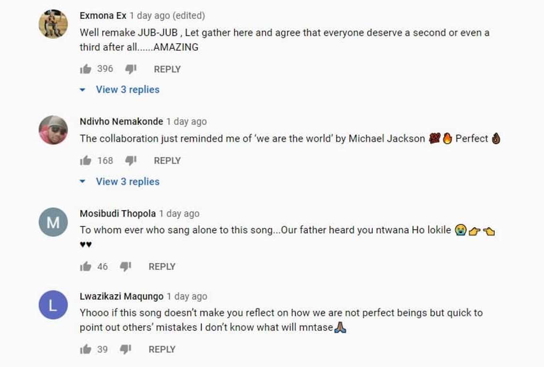Reply to Mosibudi Thopola's comment

click(162, 267)
